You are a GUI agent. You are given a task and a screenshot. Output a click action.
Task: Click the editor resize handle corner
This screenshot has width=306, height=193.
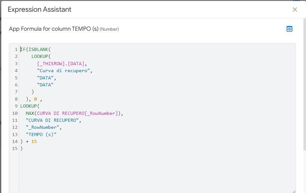(x=294, y=191)
